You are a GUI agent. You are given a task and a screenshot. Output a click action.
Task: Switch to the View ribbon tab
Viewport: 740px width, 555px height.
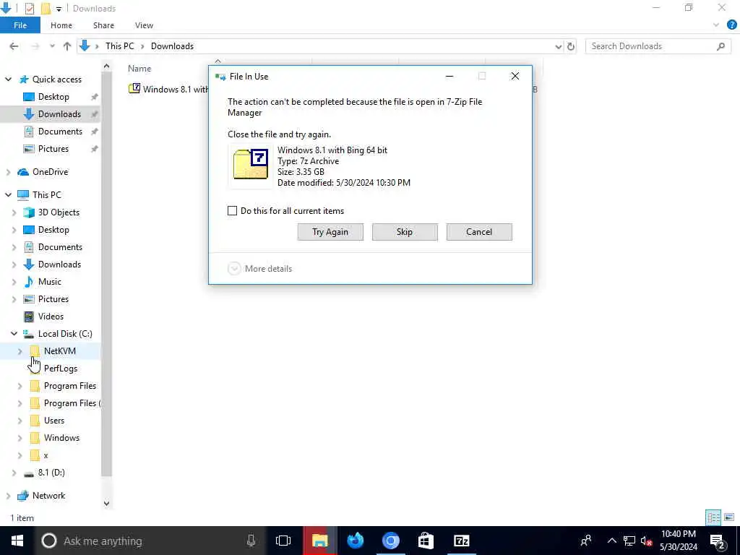144,25
